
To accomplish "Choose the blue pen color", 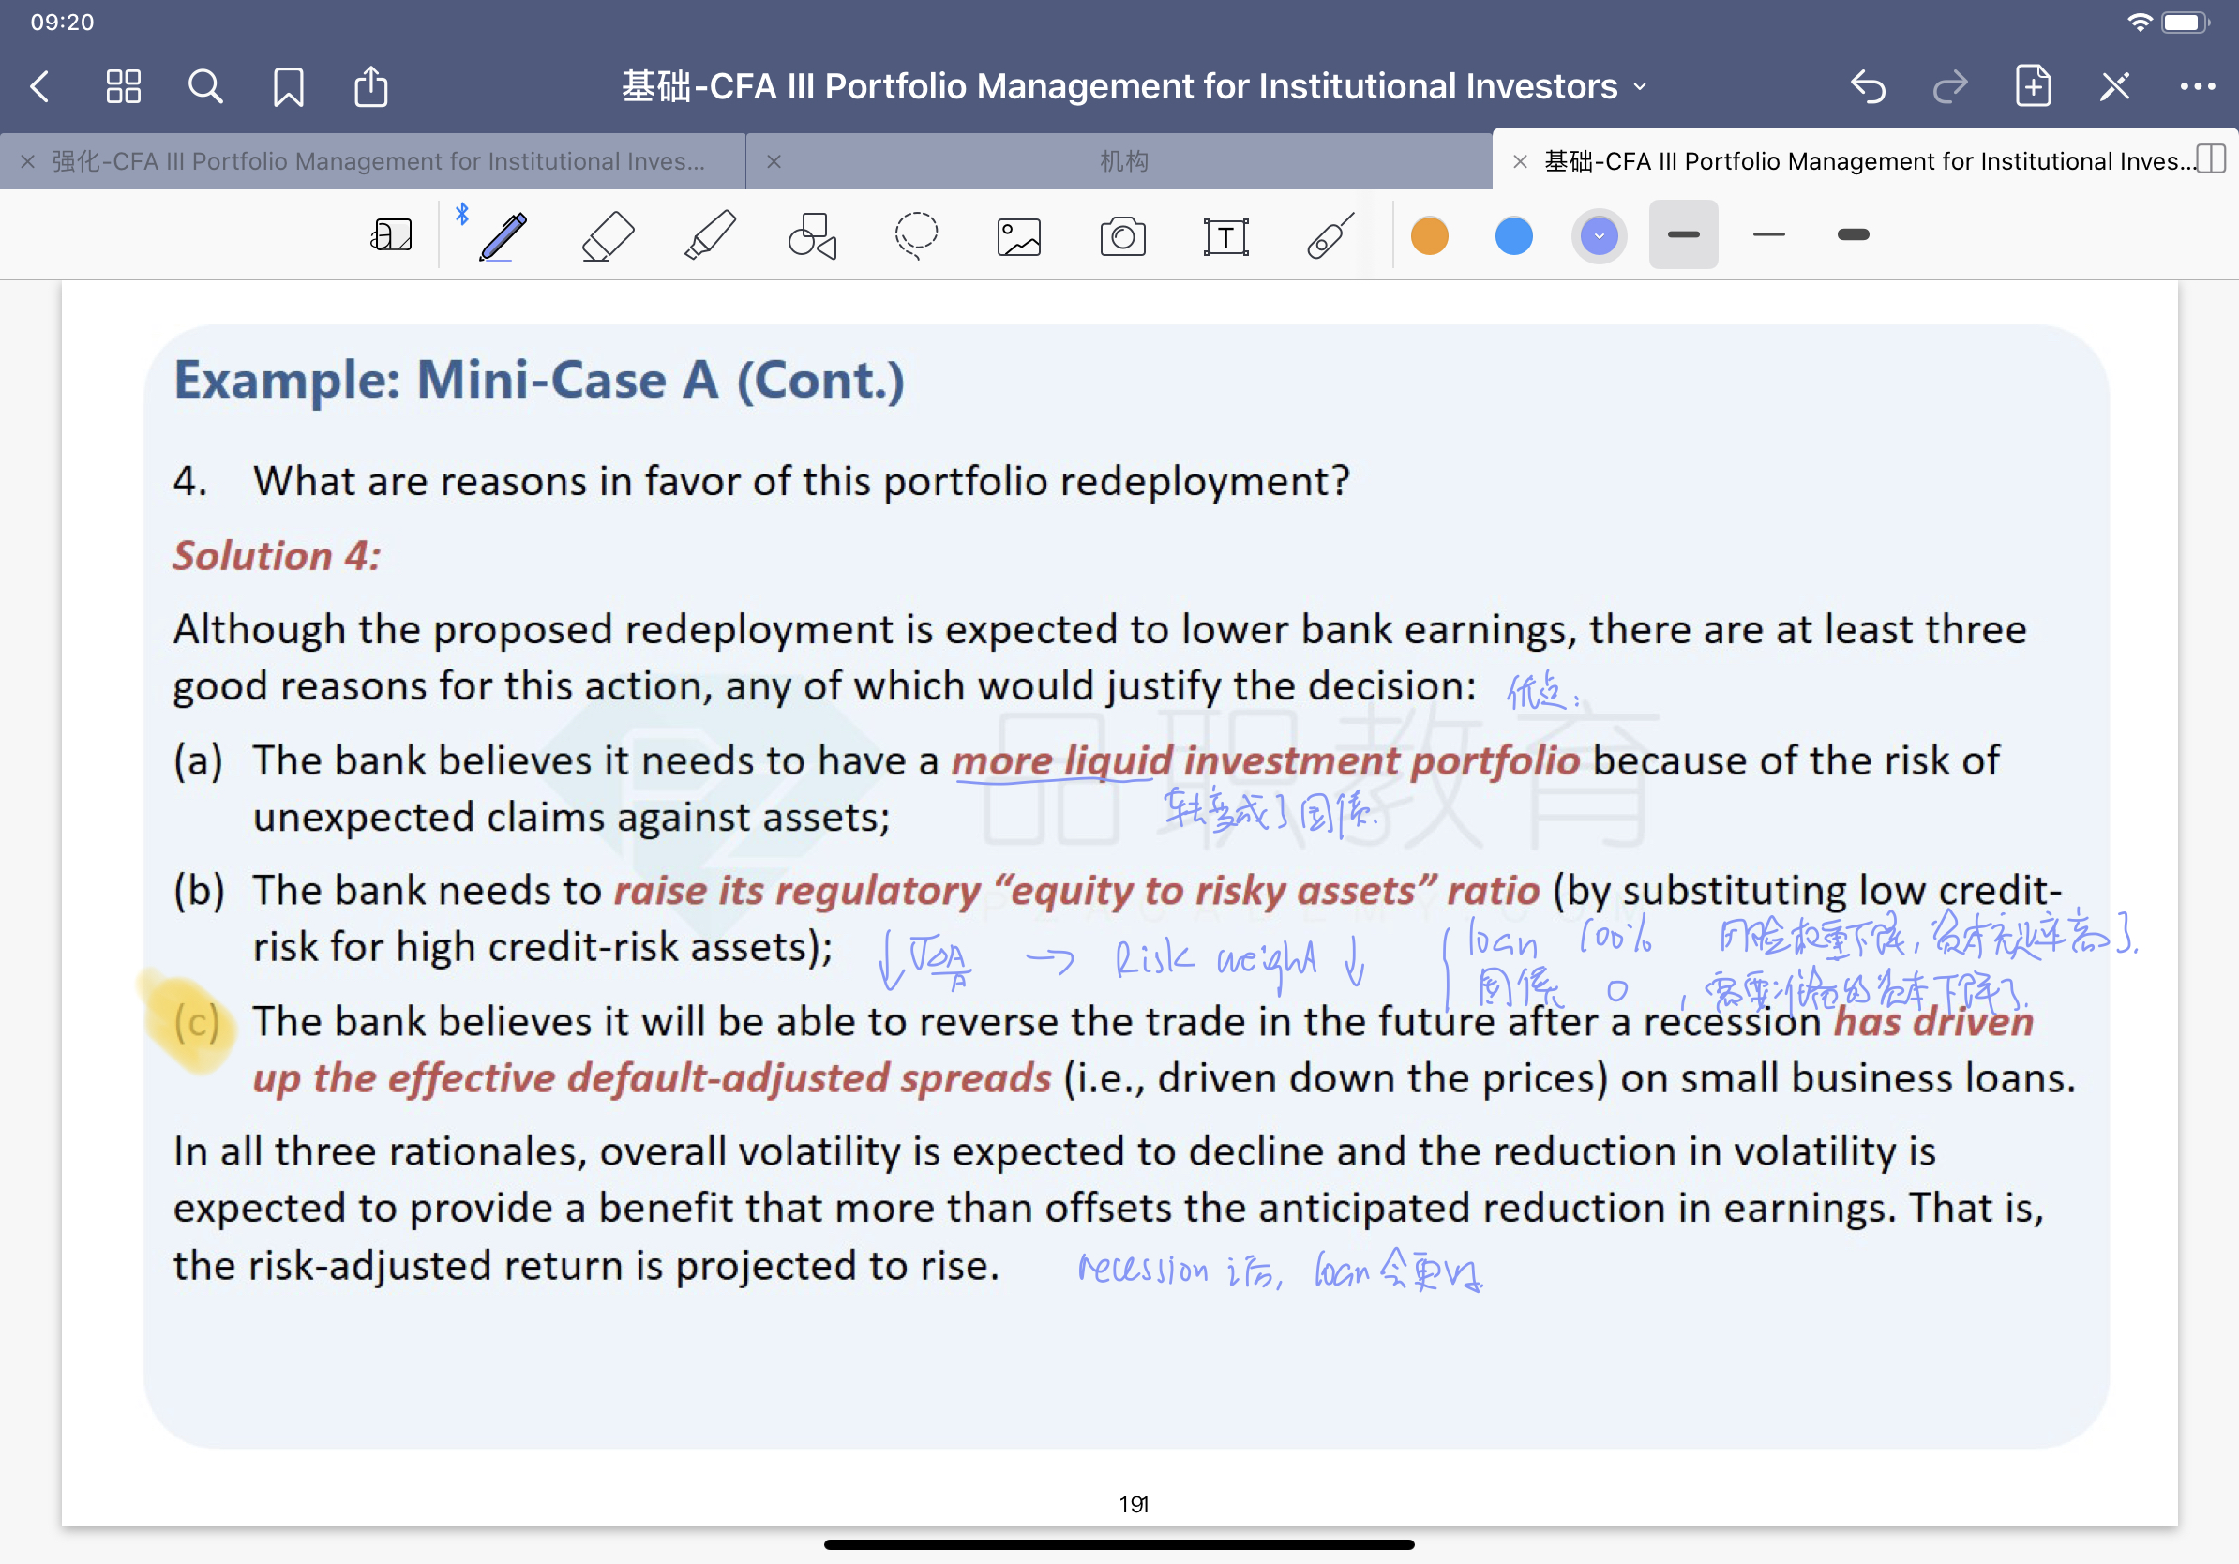I will pos(1513,235).
